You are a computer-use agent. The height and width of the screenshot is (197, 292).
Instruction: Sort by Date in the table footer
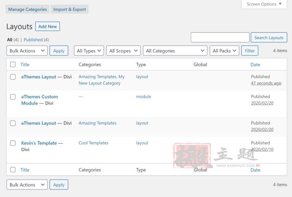pyautogui.click(x=255, y=170)
